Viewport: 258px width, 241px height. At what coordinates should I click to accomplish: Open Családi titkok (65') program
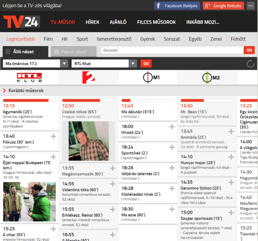coord(79,112)
